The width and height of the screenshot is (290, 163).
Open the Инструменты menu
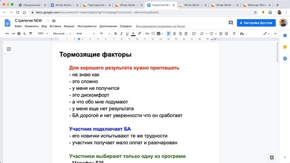pyautogui.click(x=87, y=26)
